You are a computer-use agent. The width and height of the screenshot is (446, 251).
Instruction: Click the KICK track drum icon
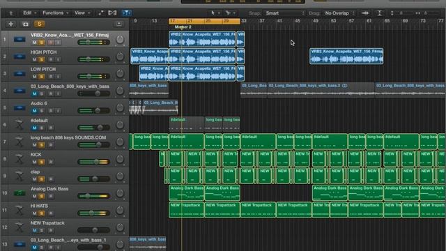click(x=20, y=159)
